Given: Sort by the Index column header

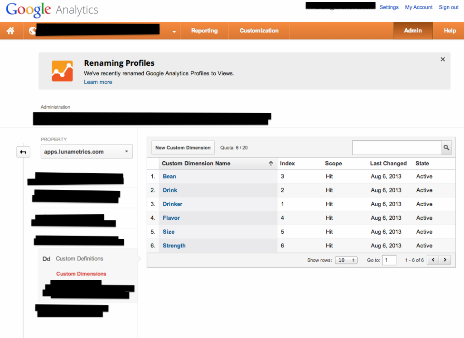Looking at the screenshot, I should (x=287, y=164).
